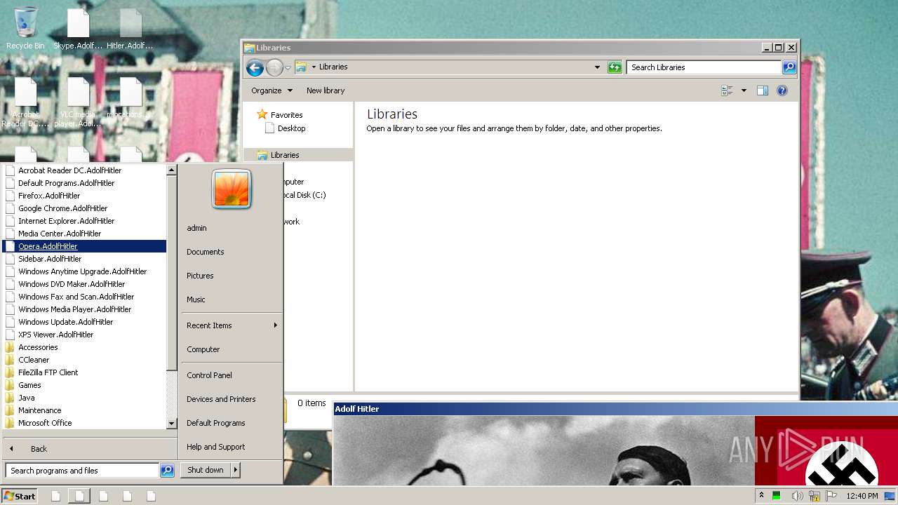
Task: Expand the Recent Items submenu
Action: coord(232,325)
